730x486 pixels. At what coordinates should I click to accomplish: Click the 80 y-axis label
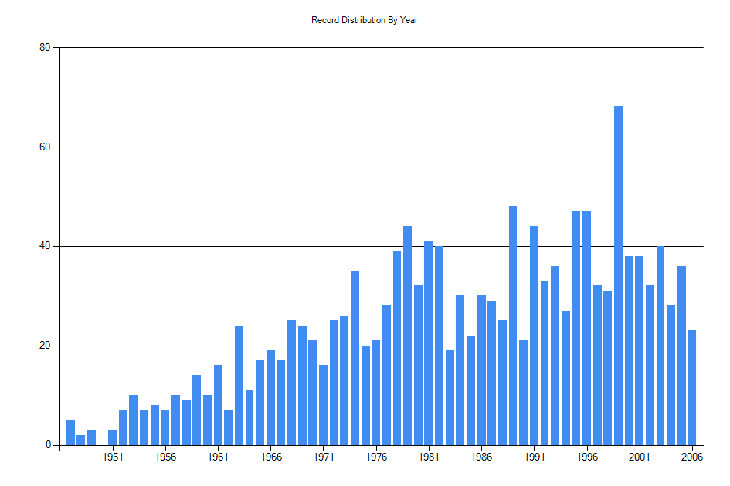[x=45, y=48]
